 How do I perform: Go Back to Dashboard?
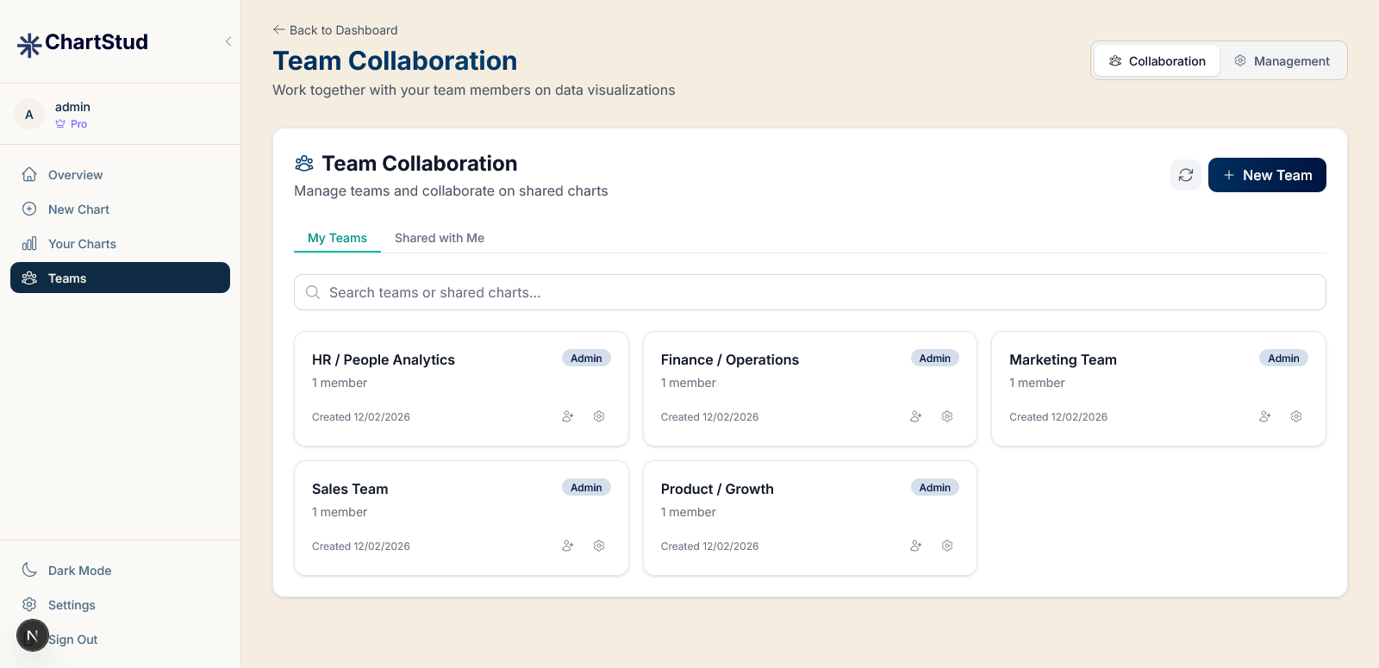pyautogui.click(x=335, y=30)
